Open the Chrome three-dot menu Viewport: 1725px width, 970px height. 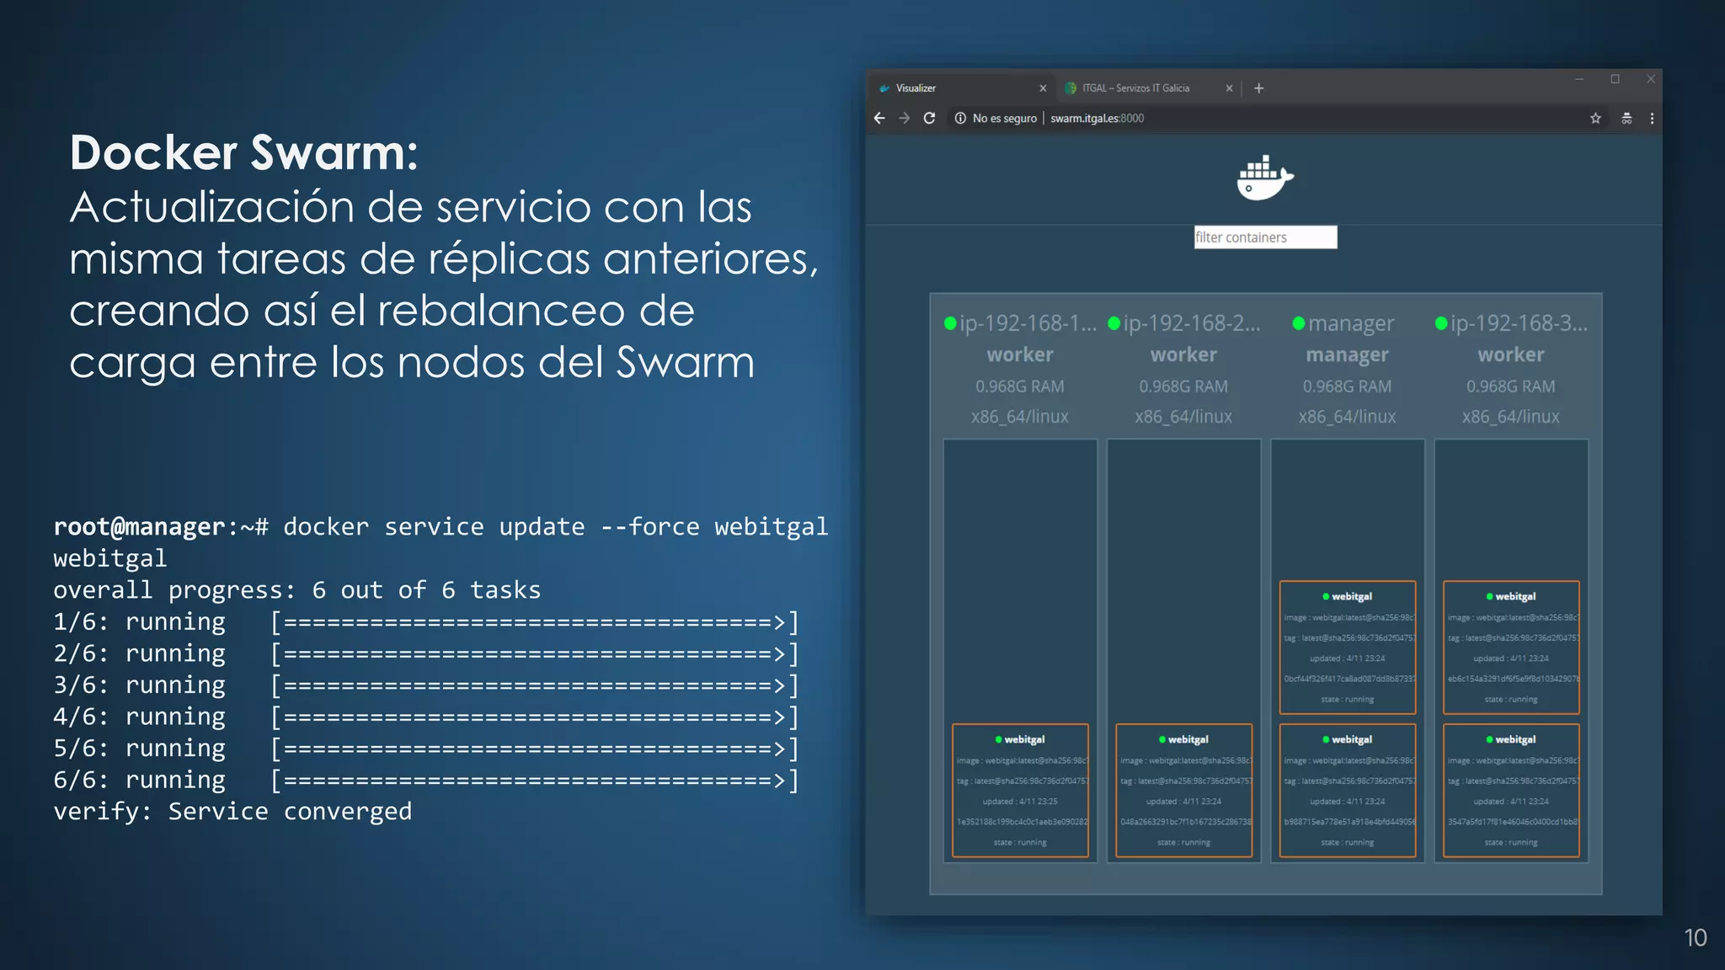point(1652,118)
